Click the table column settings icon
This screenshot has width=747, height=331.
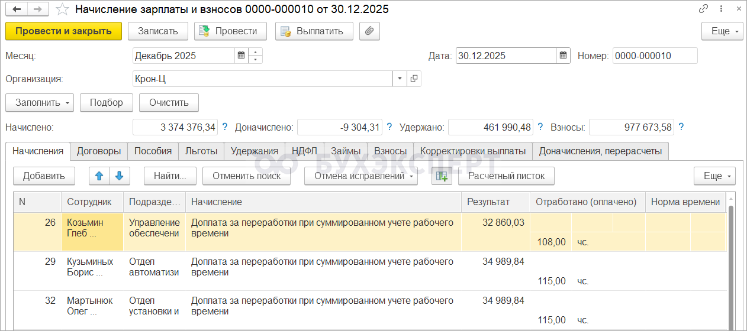pos(442,176)
